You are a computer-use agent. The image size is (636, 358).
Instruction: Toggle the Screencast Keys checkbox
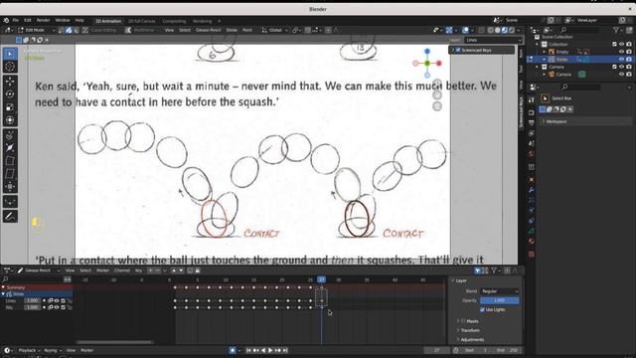click(458, 50)
